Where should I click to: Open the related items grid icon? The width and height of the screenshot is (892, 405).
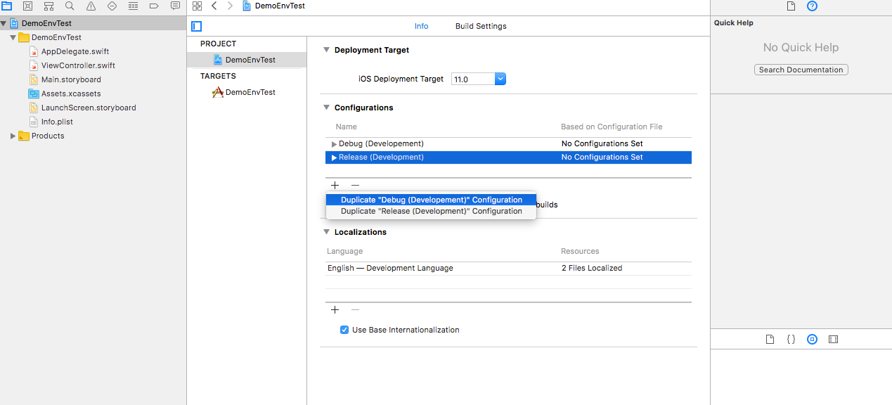coord(197,6)
